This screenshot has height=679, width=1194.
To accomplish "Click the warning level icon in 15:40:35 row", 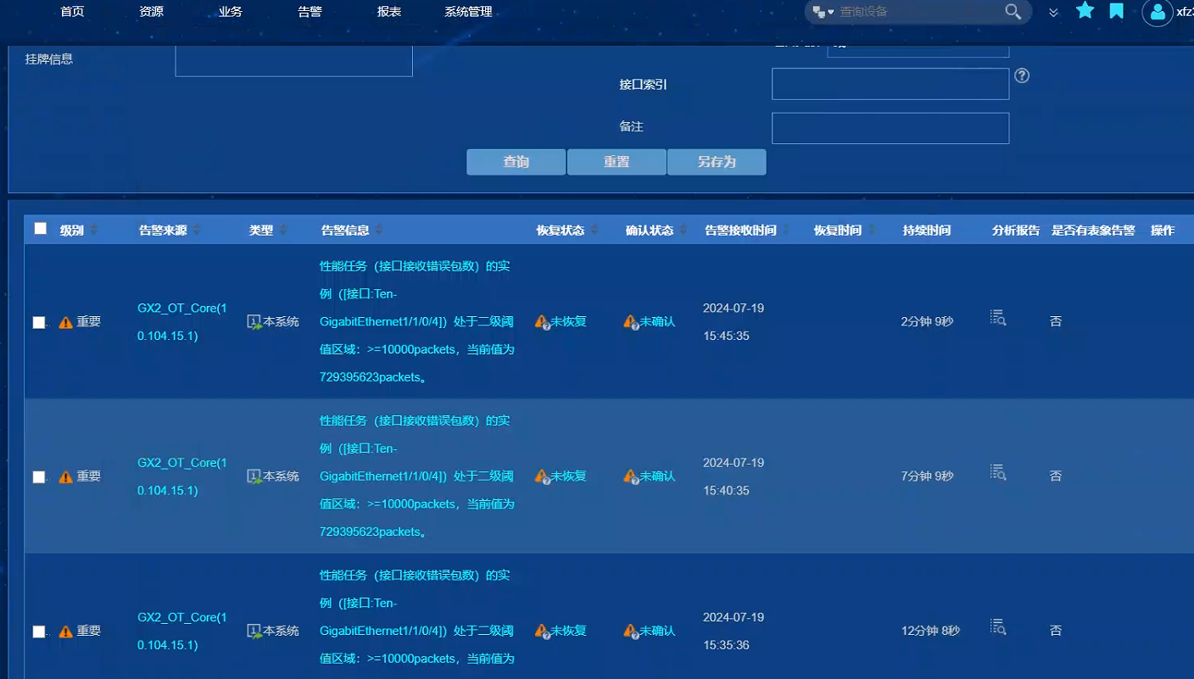I will tap(65, 476).
